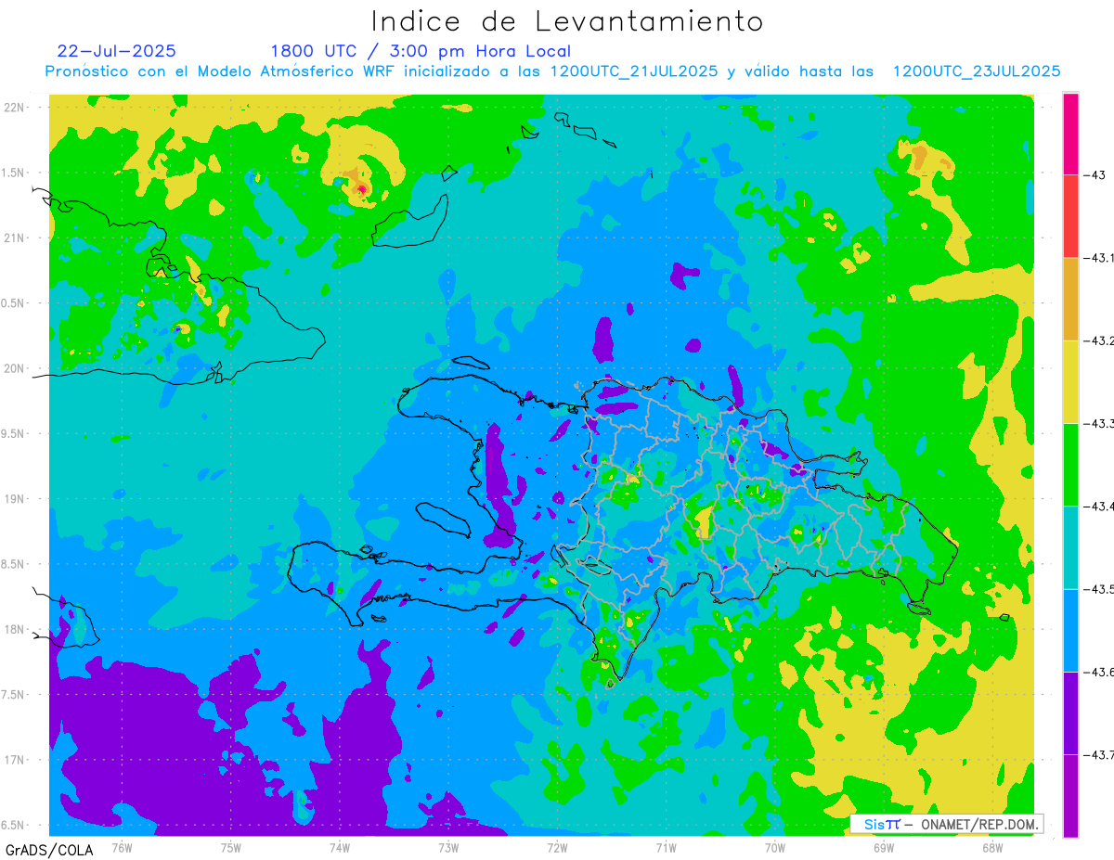
Task: Click the '68W' longitude label
Action: 992,847
